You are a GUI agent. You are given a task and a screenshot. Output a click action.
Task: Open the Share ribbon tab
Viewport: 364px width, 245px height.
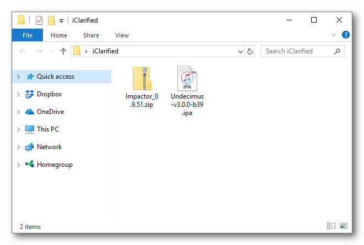tap(91, 35)
